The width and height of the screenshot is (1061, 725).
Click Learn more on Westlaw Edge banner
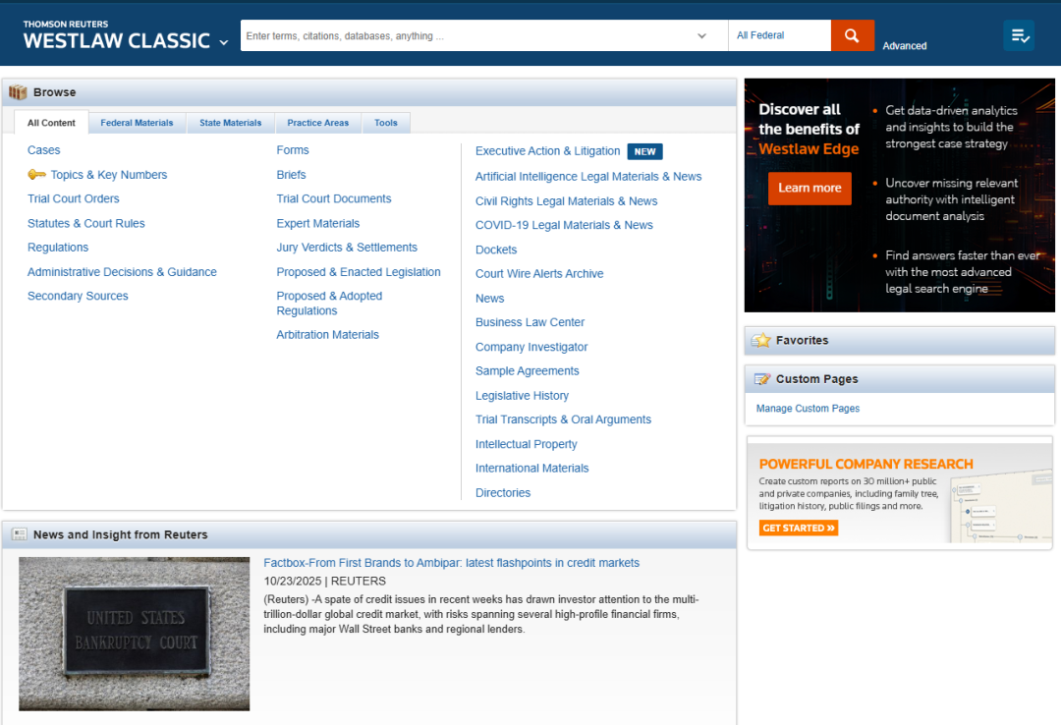pyautogui.click(x=810, y=189)
